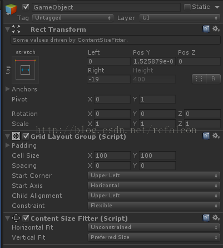Open Child Alignment dropdown
The image size is (223, 248).
154,196
